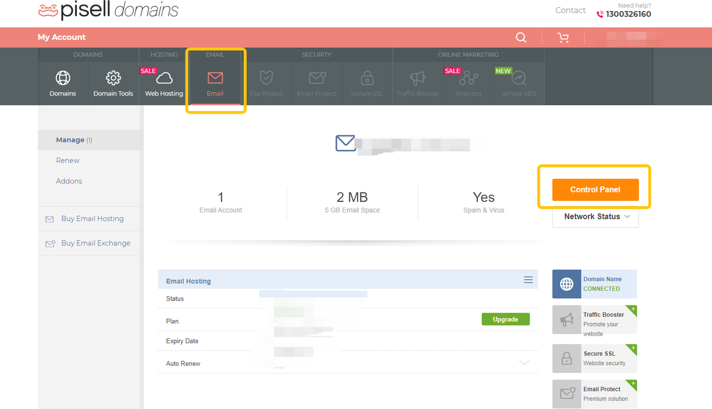Click Email Protect Premium solution text
This screenshot has height=409, width=712.
[606, 394]
